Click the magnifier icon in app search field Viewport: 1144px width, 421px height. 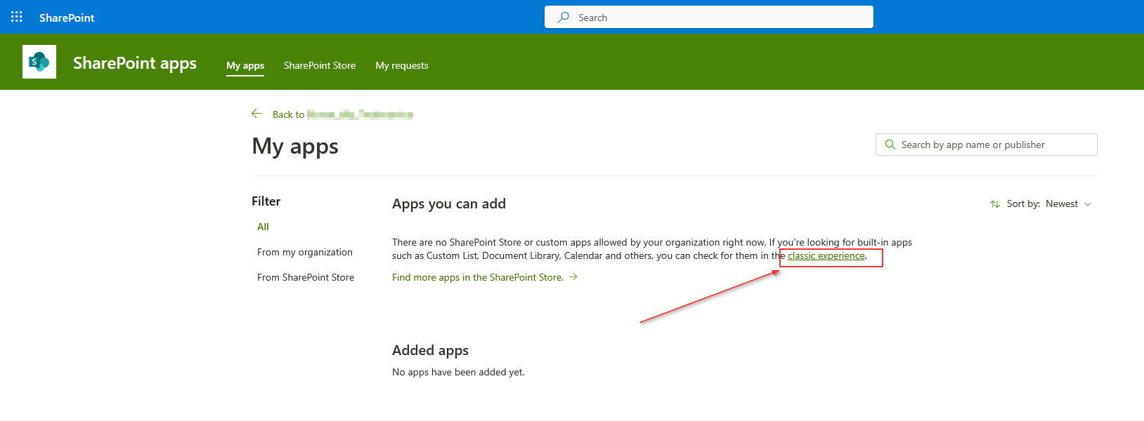[x=890, y=145]
